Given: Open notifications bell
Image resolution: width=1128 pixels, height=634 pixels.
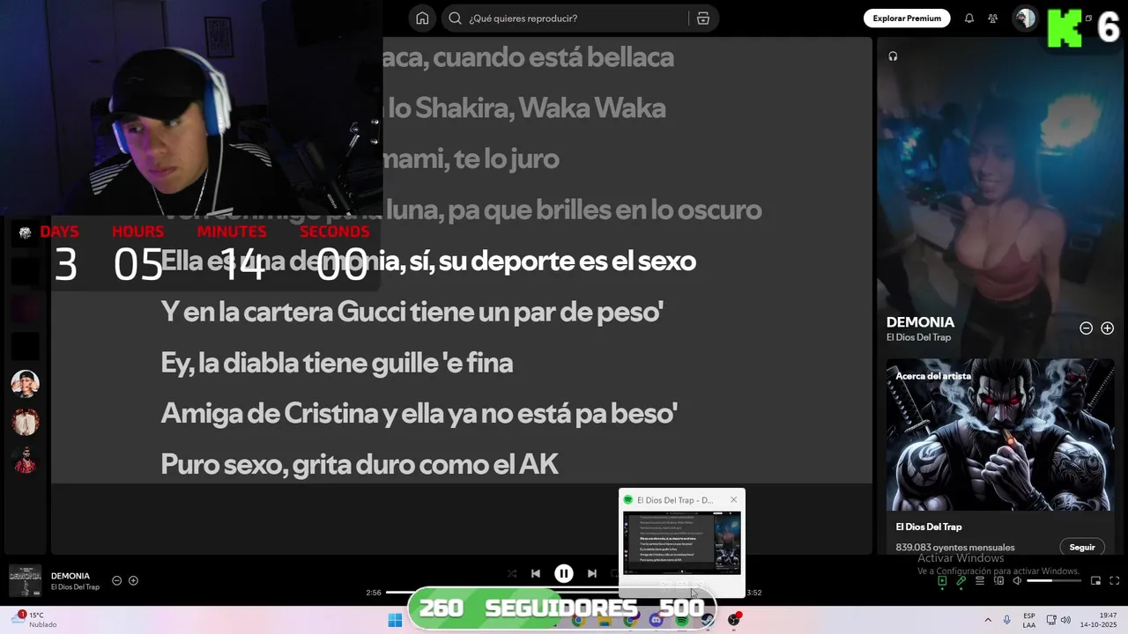Looking at the screenshot, I should coord(969,18).
